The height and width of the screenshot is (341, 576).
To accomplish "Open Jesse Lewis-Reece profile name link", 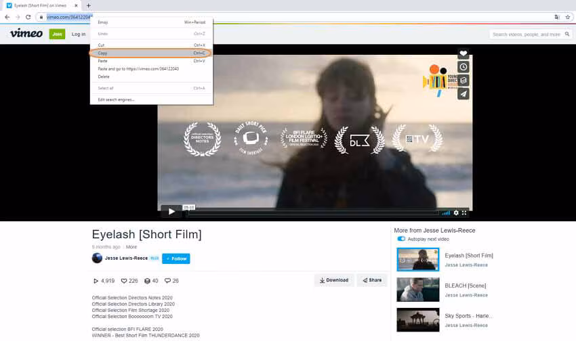I will 126,258.
